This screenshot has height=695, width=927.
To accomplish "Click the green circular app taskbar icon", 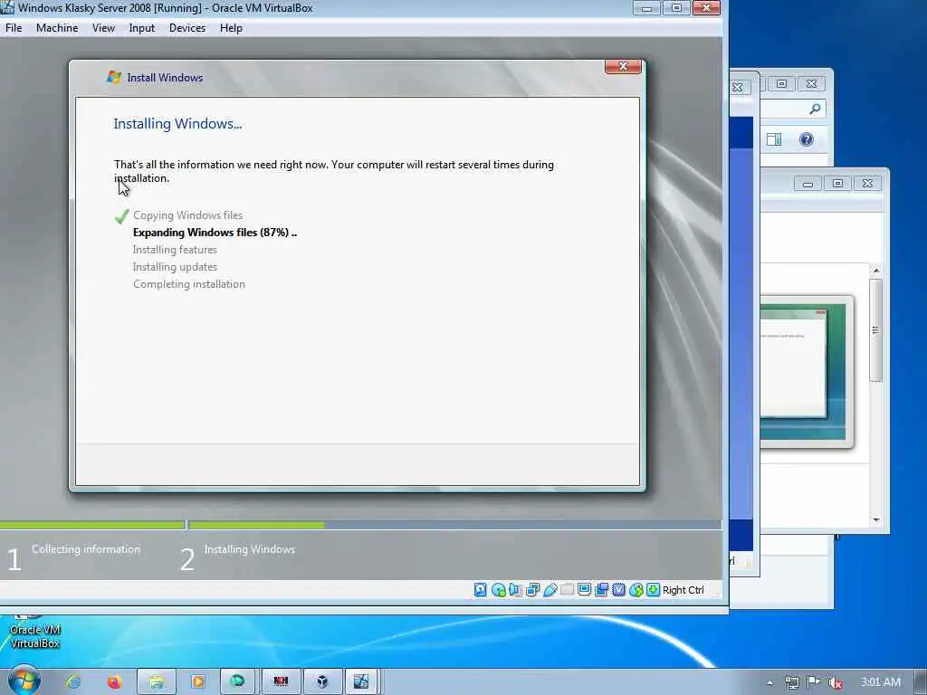I will pyautogui.click(x=237, y=682).
